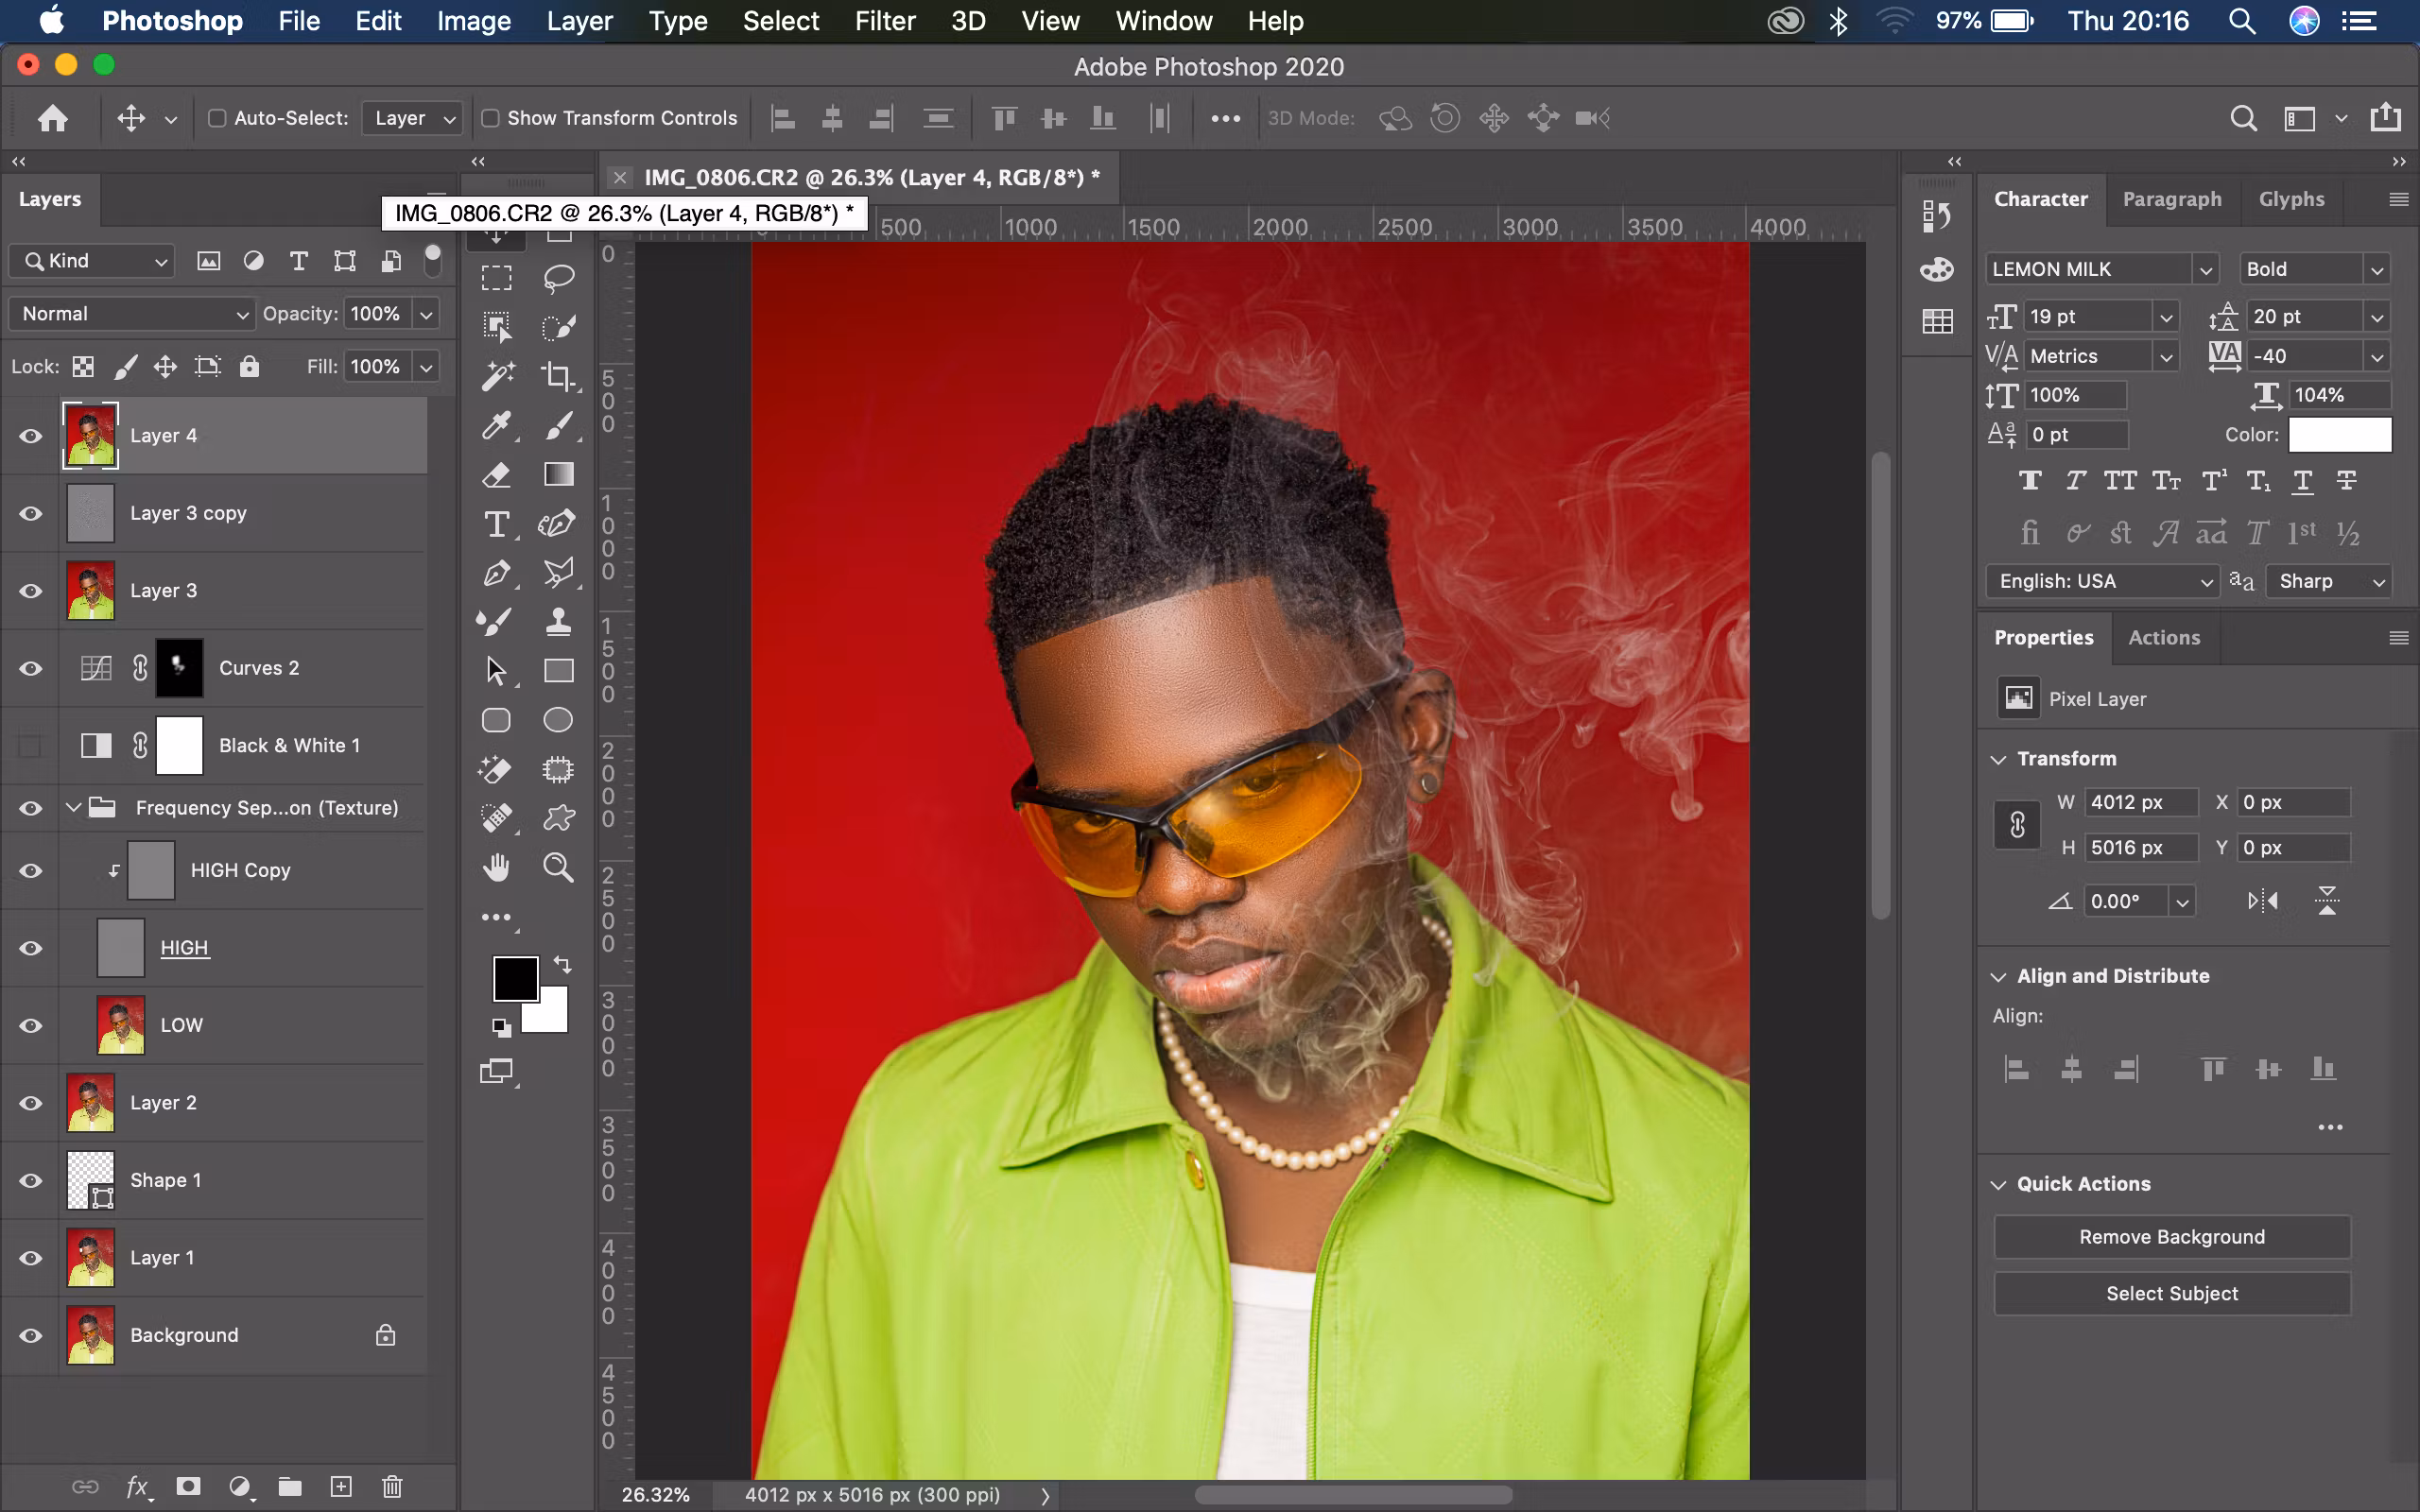Select the Lasso tool
The height and width of the screenshot is (1512, 2420).
click(558, 277)
